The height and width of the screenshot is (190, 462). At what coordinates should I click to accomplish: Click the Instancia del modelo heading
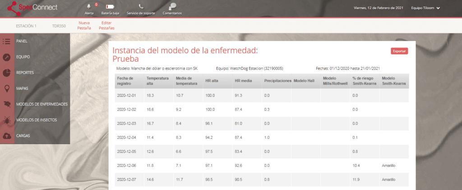(x=185, y=55)
